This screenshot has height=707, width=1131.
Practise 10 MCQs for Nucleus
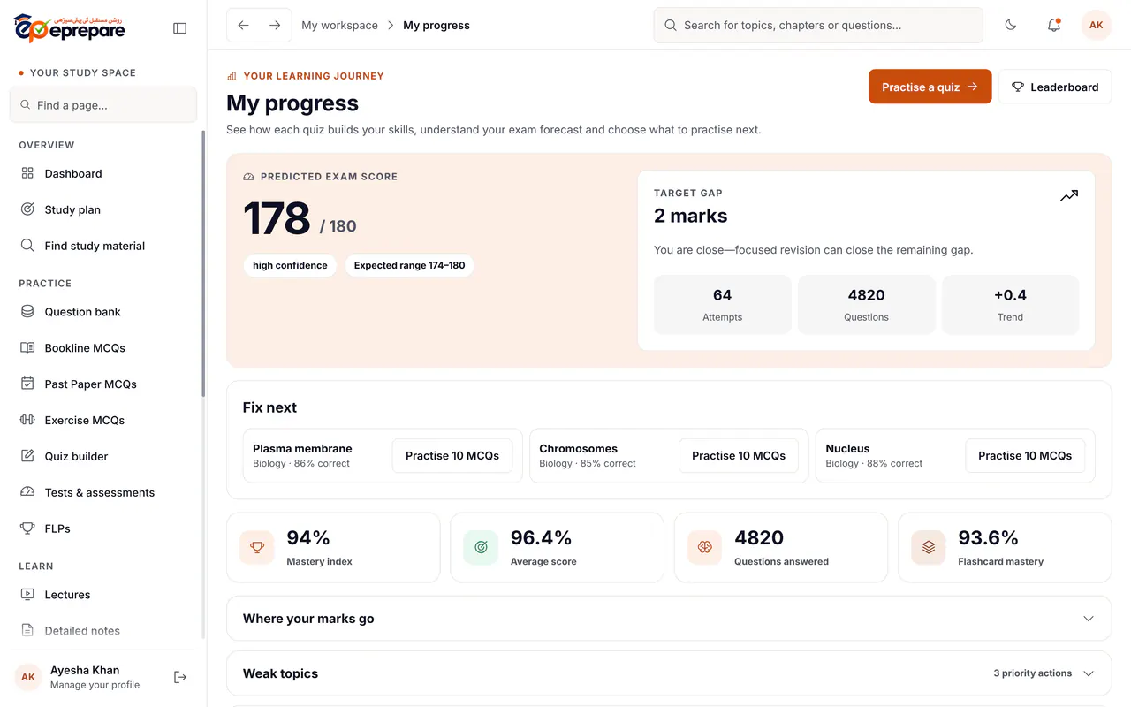point(1025,456)
